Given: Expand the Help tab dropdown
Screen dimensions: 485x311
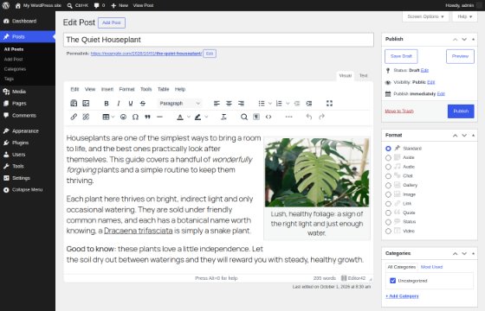Looking at the screenshot, I should point(464,16).
